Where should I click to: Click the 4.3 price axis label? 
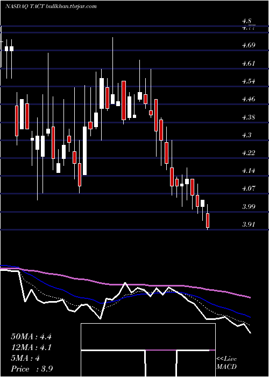pos(247,135)
